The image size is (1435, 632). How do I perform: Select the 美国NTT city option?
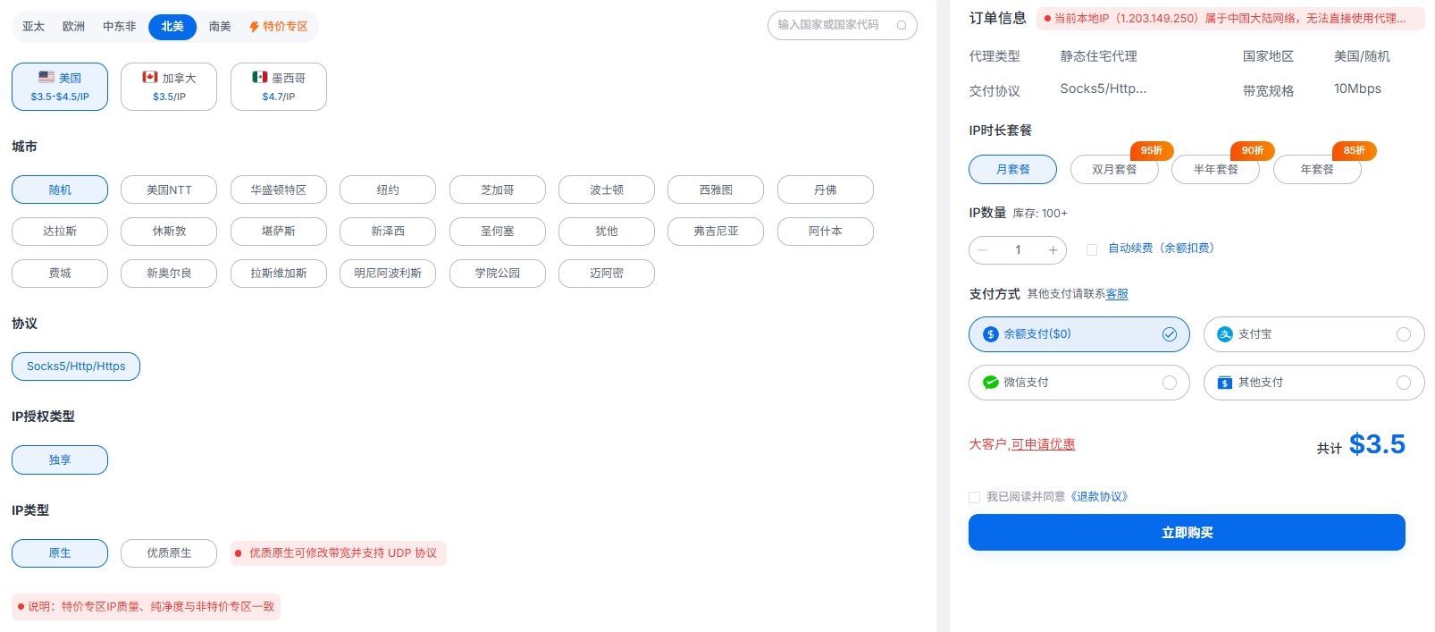[169, 190]
